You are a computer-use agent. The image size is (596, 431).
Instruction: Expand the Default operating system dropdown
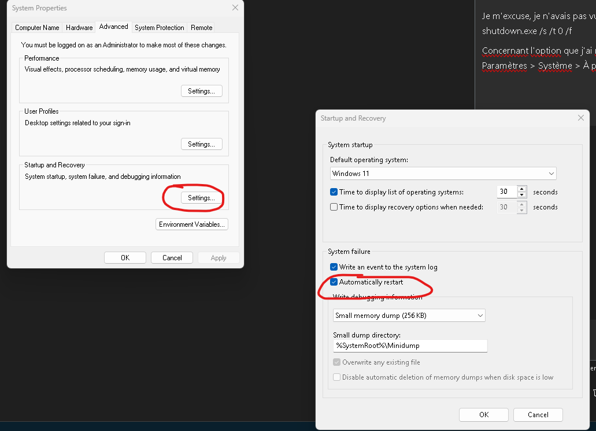click(443, 174)
